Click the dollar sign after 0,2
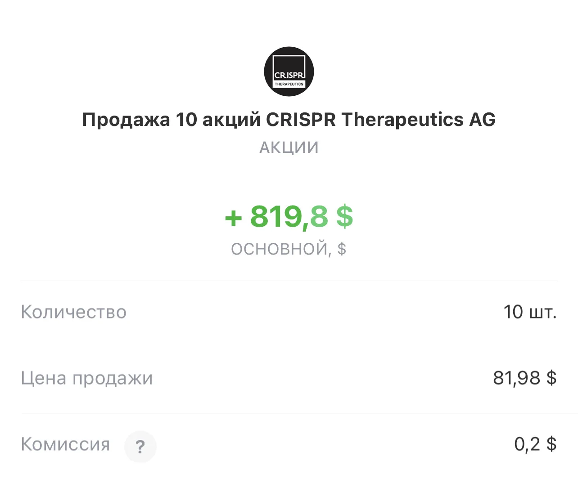Viewport: 578px width, 479px height. [x=551, y=444]
